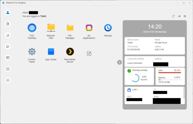The image size is (193, 124).
Task: Click the red CPU usage bar
Action: [170, 73]
